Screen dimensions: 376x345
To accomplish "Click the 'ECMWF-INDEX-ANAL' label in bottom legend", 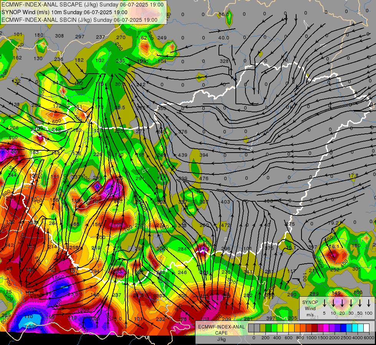I will click(x=221, y=327).
